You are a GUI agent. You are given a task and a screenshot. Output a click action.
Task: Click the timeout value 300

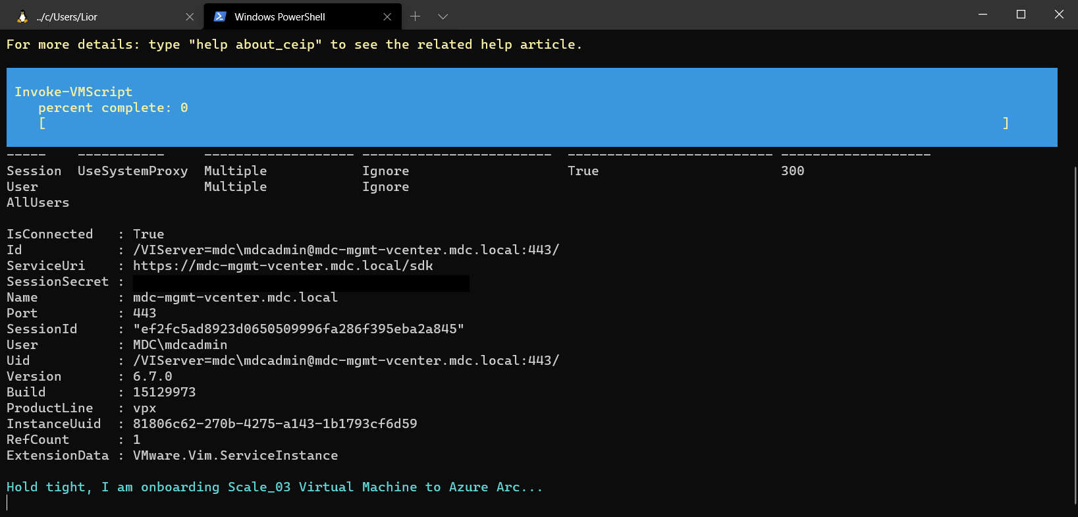click(793, 171)
